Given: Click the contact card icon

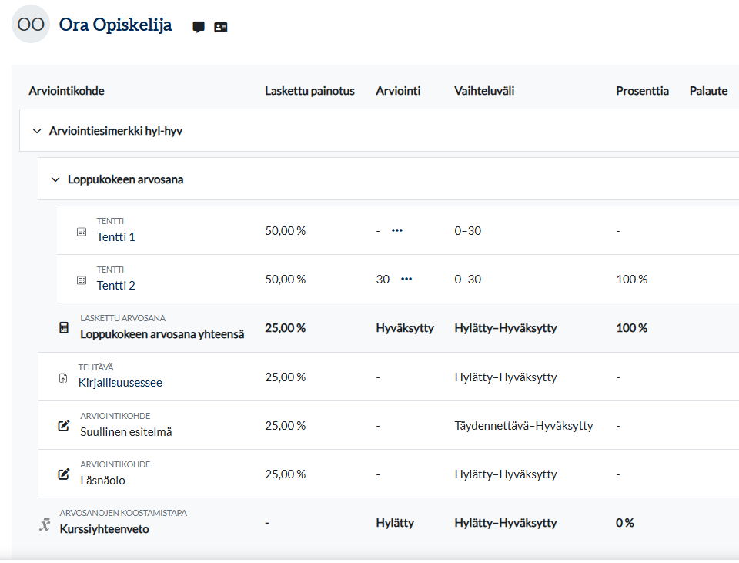Looking at the screenshot, I should [221, 27].
